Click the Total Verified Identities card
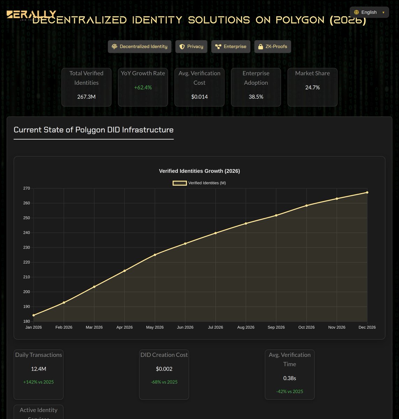Screen dimensions: 399x419 click(x=86, y=87)
